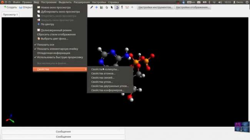Open the Bluetooth indicator

(210, 2)
